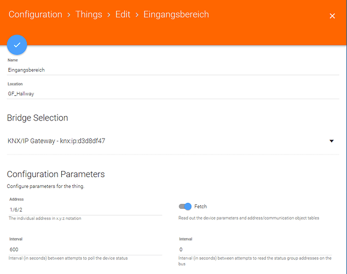This screenshot has height=274, width=347.
Task: Close the thing editor with X
Action: click(332, 16)
